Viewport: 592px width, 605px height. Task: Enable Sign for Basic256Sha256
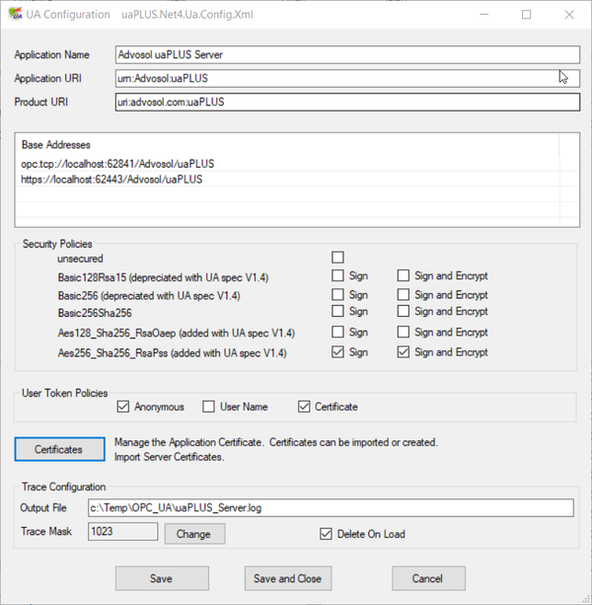point(337,311)
